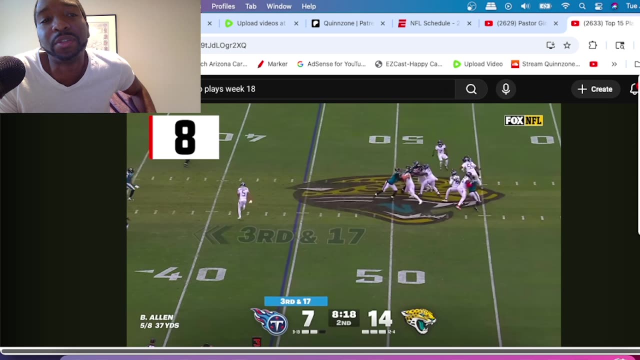Image resolution: width=640 pixels, height=360 pixels.
Task: Click the YouTube search magnifier button
Action: coord(471,89)
